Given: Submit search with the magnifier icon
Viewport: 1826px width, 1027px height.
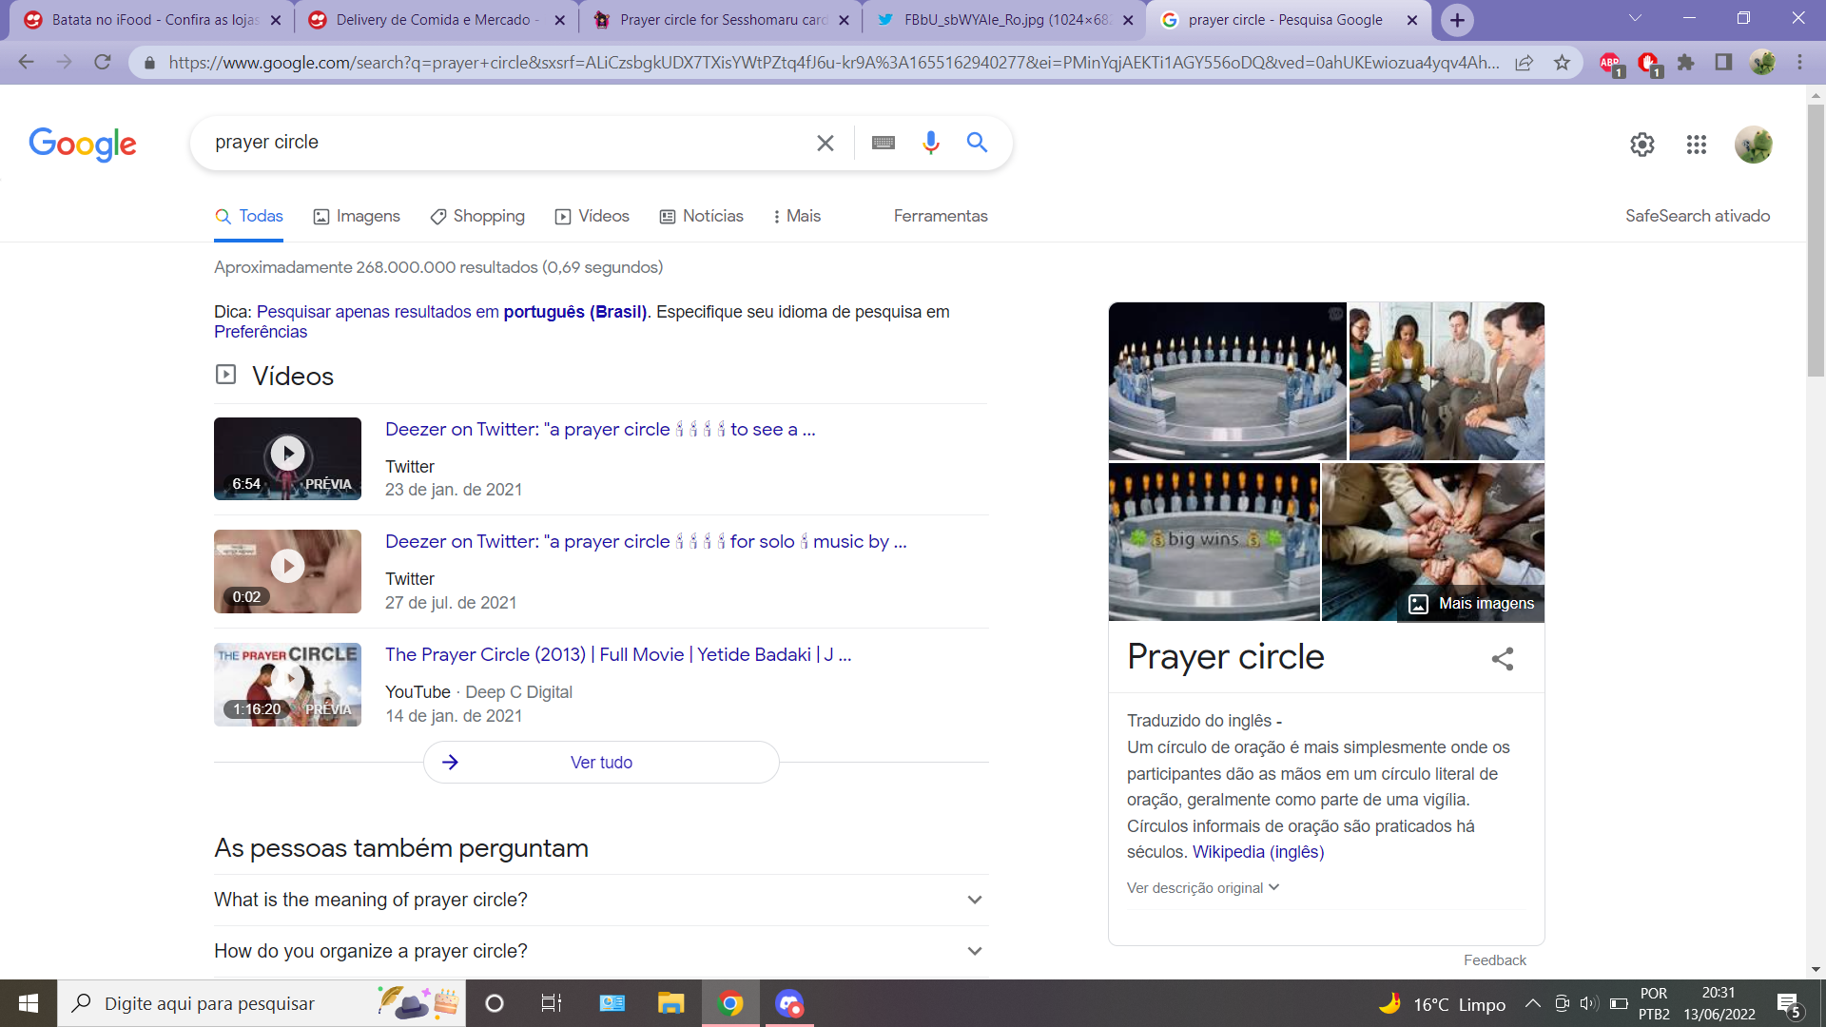Looking at the screenshot, I should pyautogui.click(x=977, y=143).
